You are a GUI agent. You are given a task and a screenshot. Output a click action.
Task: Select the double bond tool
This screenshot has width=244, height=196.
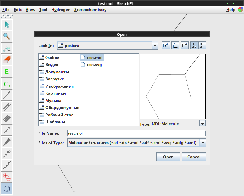[x=7, y=107]
